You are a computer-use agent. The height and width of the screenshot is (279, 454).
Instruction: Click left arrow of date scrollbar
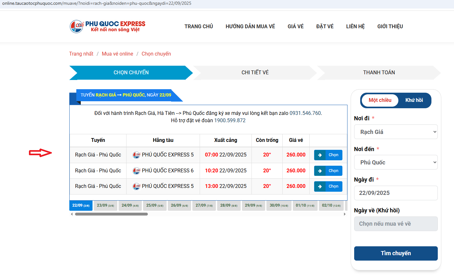[x=72, y=214]
